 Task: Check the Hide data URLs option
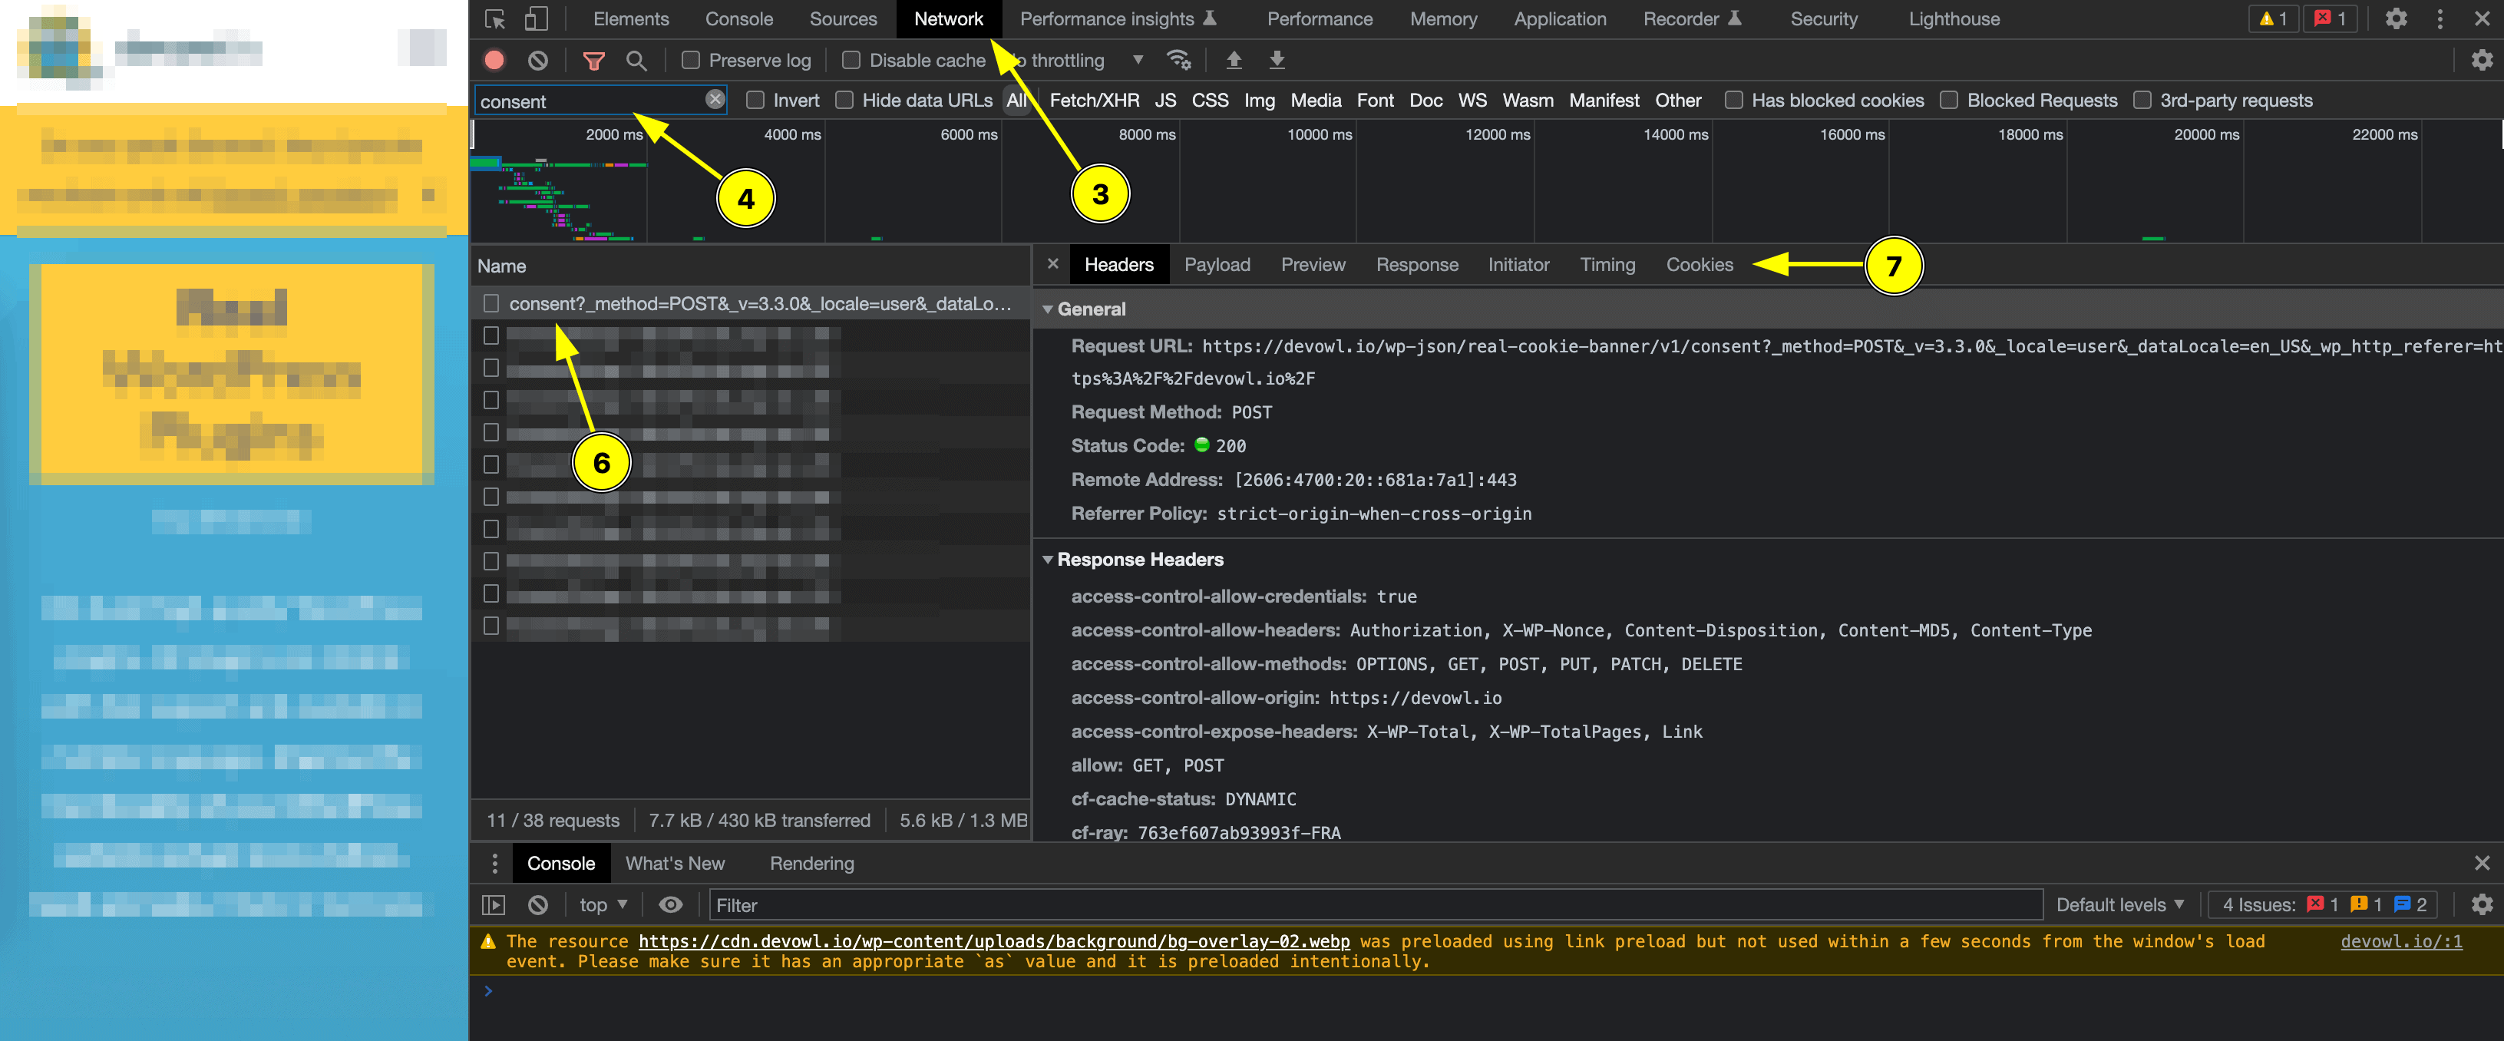click(x=844, y=100)
